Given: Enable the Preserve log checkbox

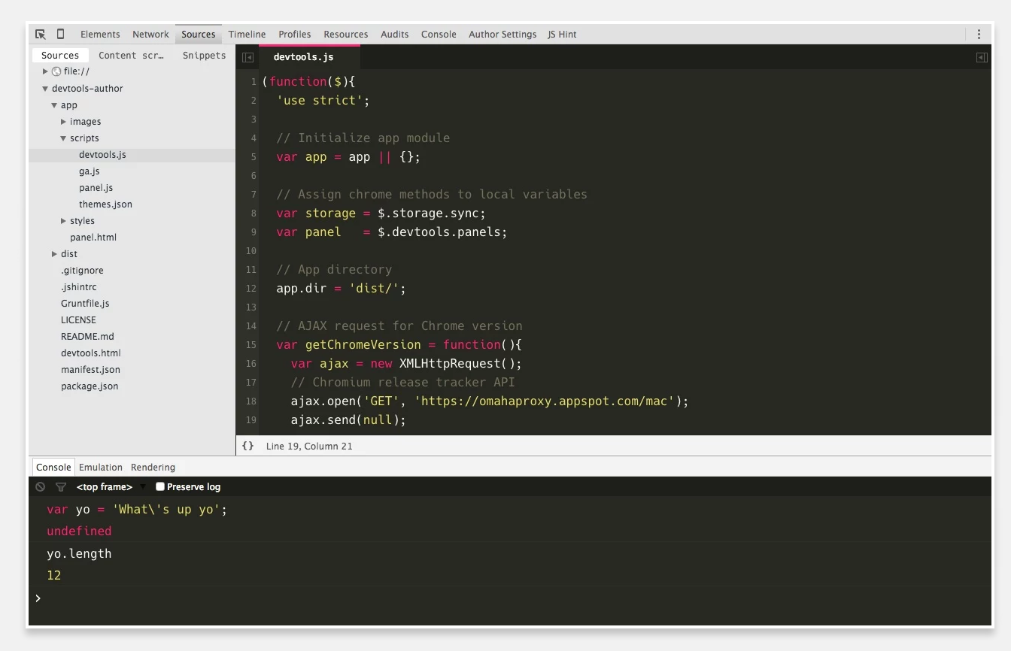Looking at the screenshot, I should click(x=159, y=486).
